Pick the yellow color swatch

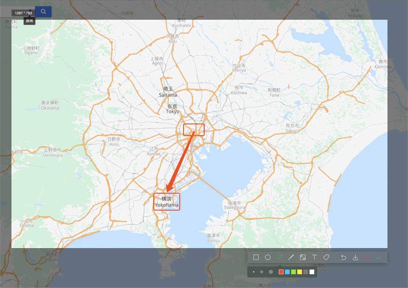pos(300,272)
